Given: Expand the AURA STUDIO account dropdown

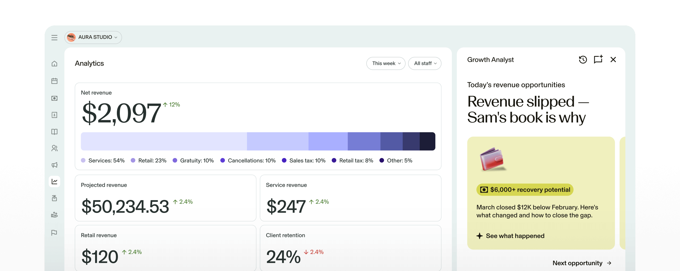Looking at the screenshot, I should click(x=93, y=37).
